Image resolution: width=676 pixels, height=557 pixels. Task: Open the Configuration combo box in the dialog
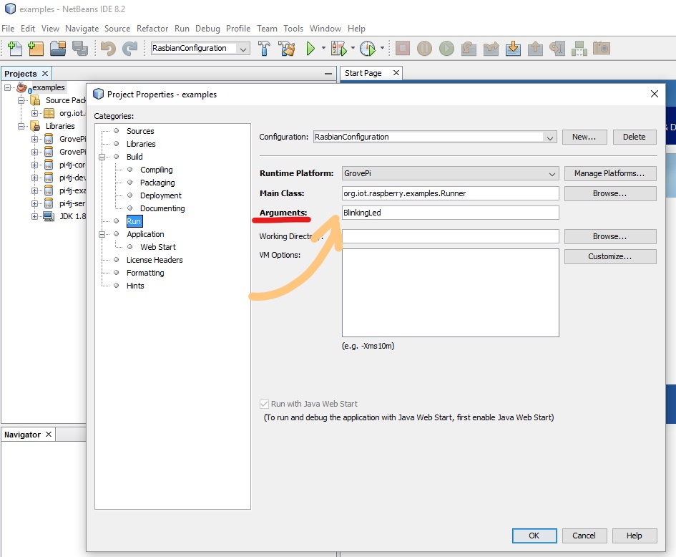pyautogui.click(x=435, y=137)
